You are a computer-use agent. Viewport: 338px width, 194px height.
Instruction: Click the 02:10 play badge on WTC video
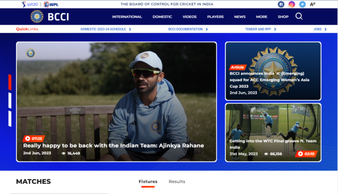point(306,154)
